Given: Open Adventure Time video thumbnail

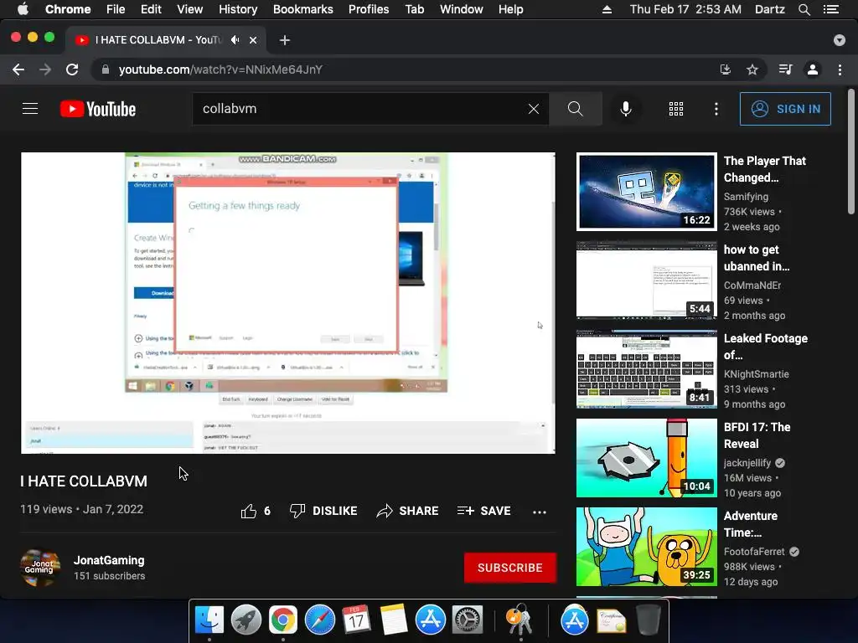Looking at the screenshot, I should coord(646,547).
